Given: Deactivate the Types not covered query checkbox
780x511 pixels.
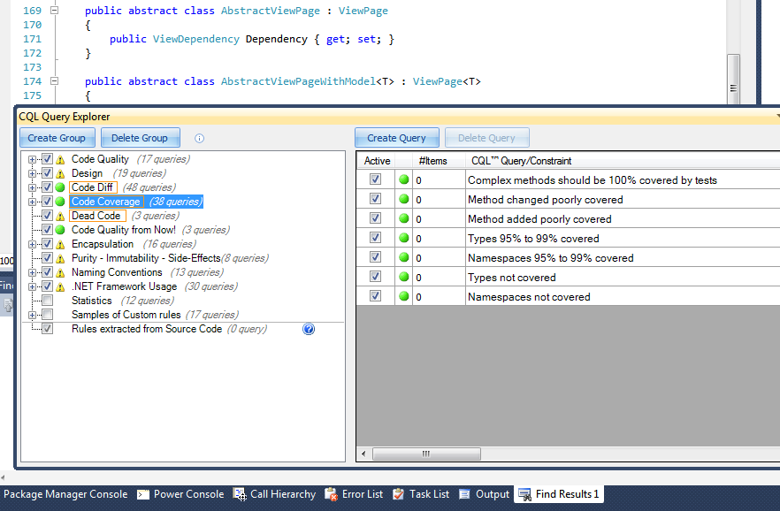Looking at the screenshot, I should (376, 277).
